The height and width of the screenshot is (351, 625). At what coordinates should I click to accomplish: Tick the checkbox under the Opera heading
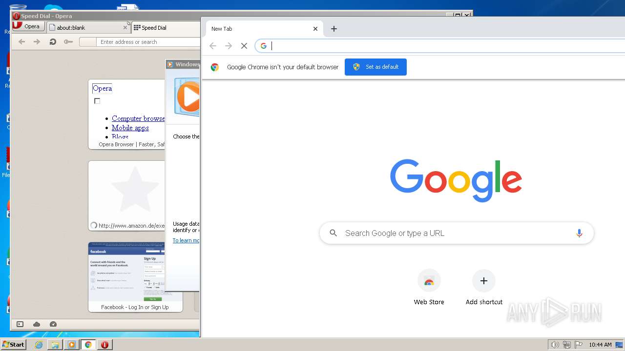pos(97,101)
